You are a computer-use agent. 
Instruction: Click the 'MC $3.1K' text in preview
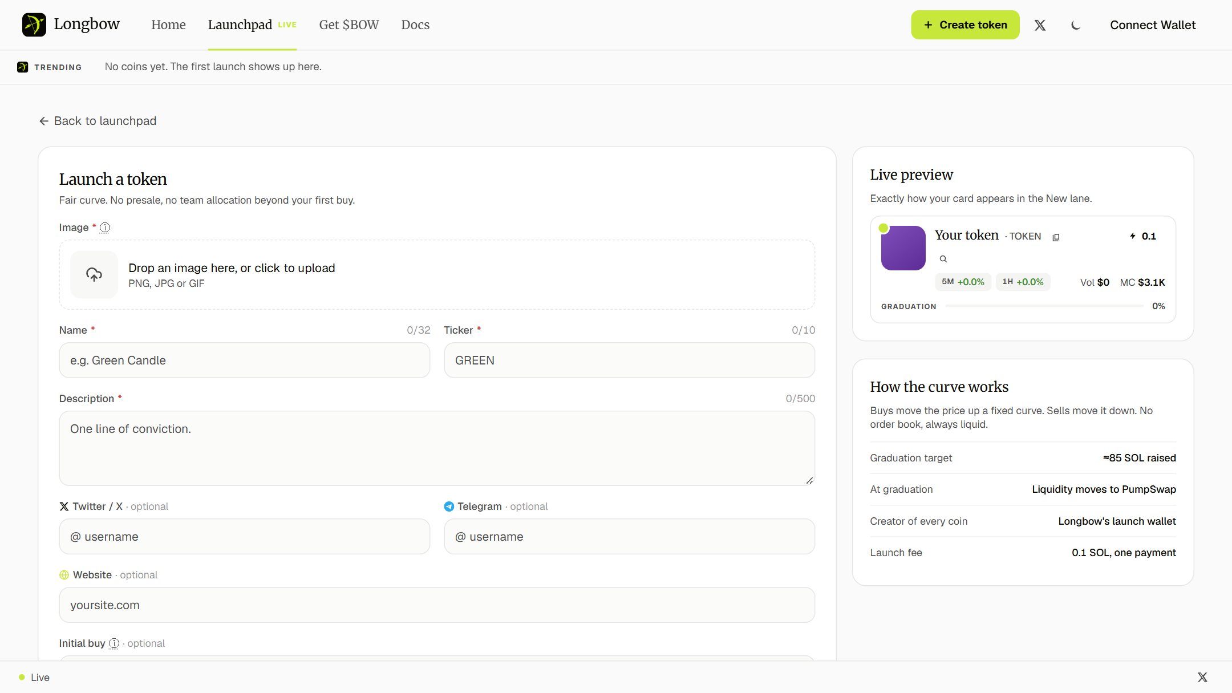(1142, 282)
